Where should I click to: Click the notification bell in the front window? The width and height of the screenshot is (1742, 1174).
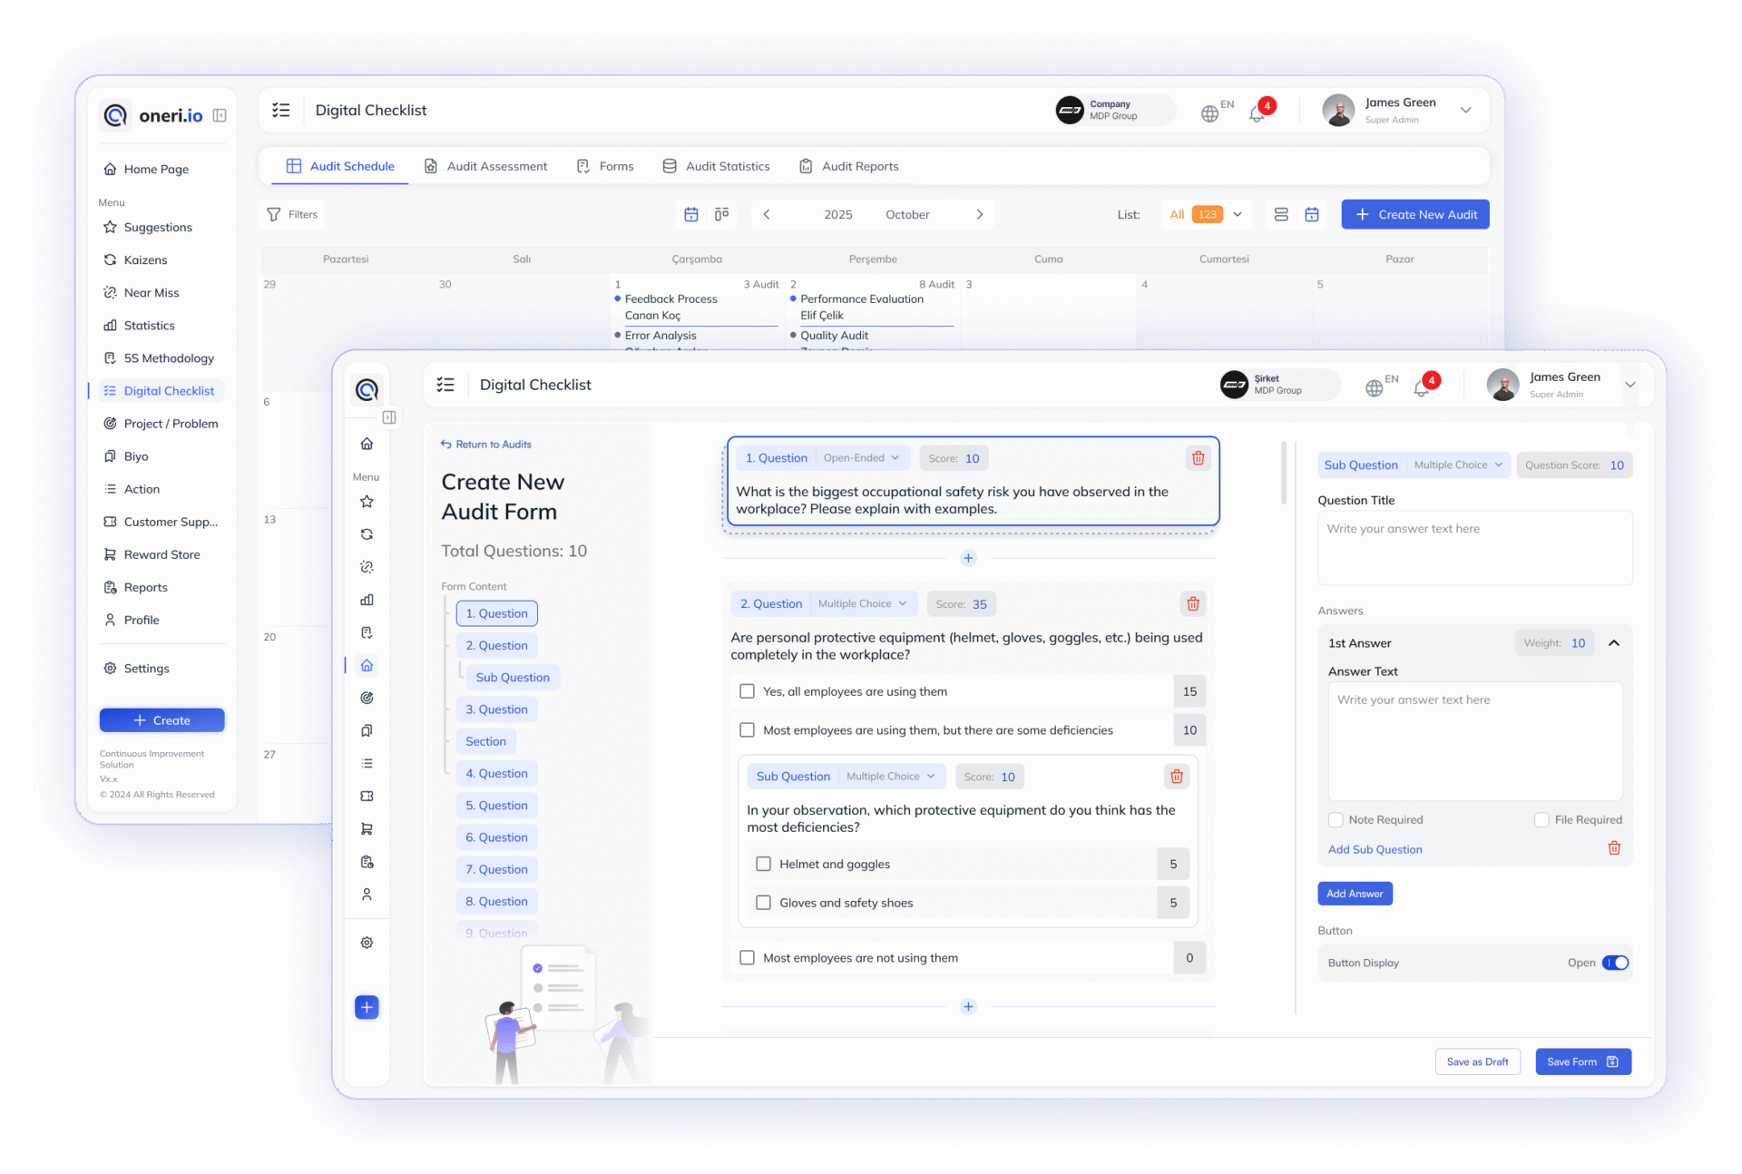click(x=1421, y=388)
